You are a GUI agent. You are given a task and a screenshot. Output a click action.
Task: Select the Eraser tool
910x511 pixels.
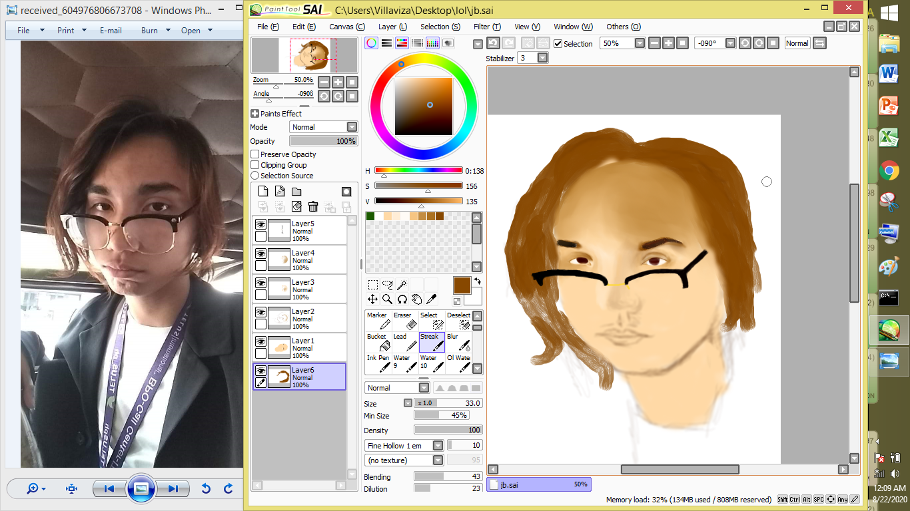click(x=404, y=321)
